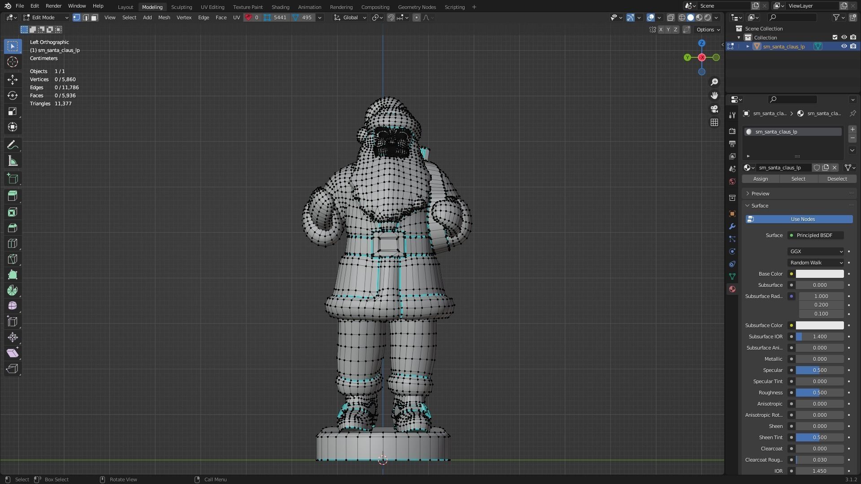Hide sm_santa_claus_lp in viewport
Viewport: 861px width, 484px height.
click(844, 46)
